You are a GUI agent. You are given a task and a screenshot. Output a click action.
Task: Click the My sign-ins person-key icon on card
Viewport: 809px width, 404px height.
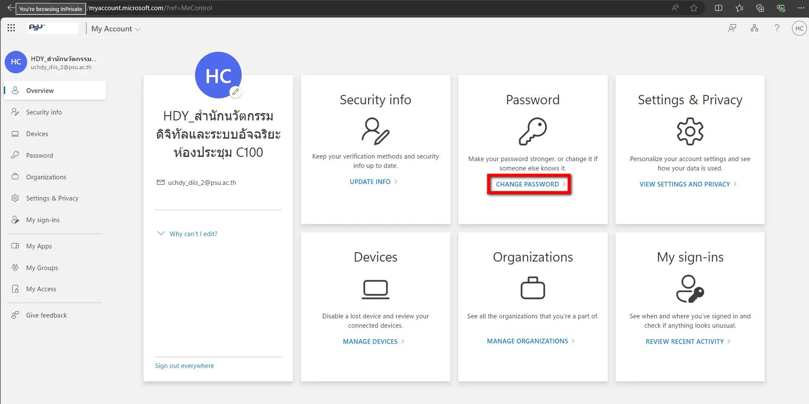point(690,289)
